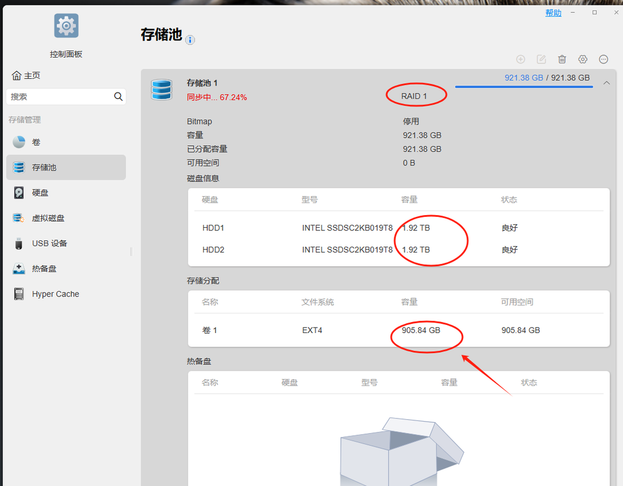
Task: Minimize the Control Panel window
Action: coord(573,13)
